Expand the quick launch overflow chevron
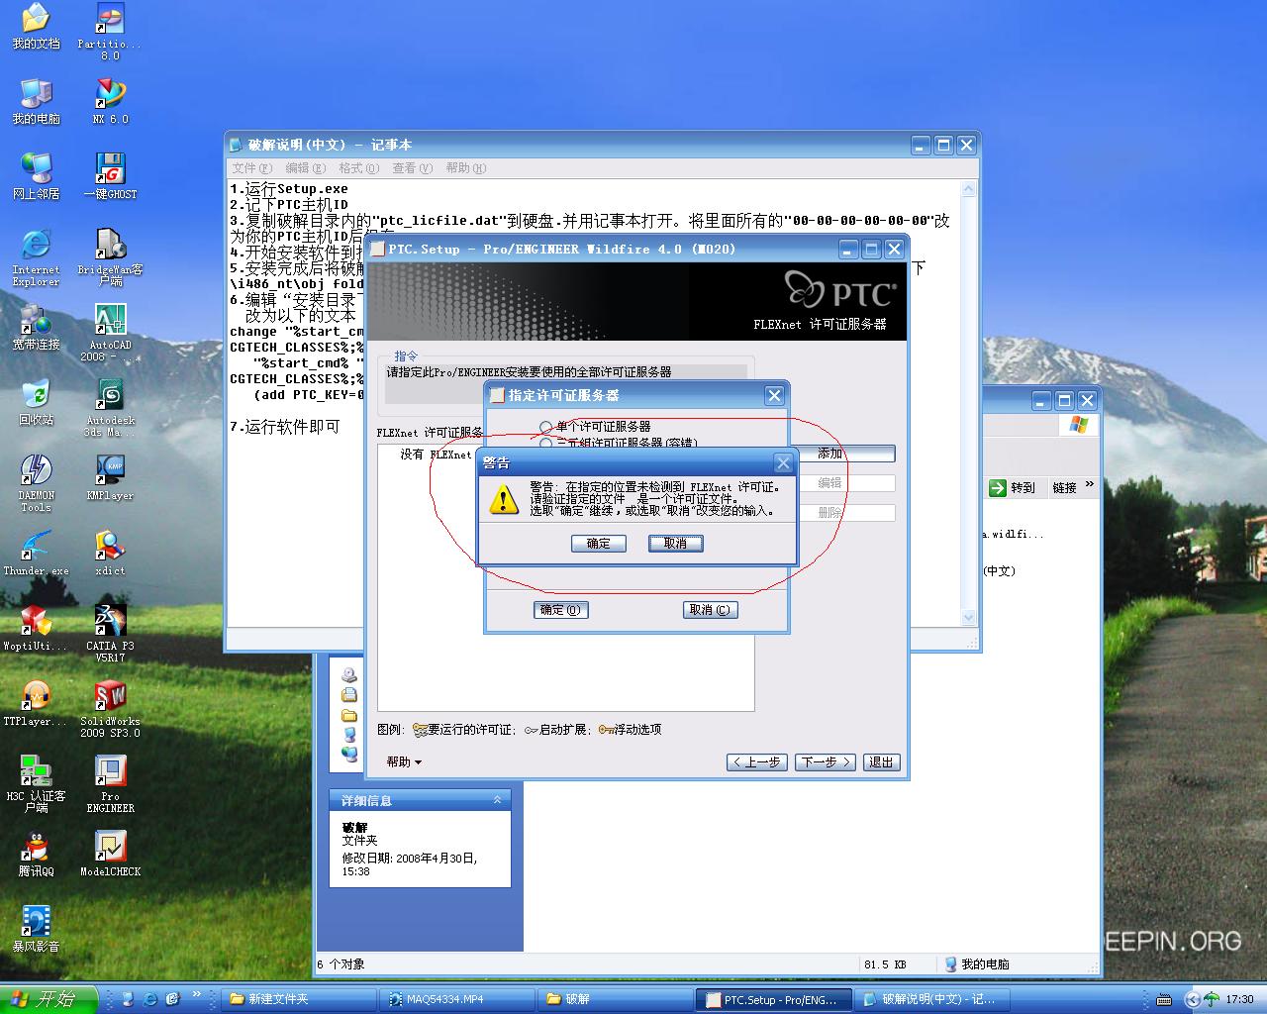The image size is (1267, 1014). (x=196, y=995)
